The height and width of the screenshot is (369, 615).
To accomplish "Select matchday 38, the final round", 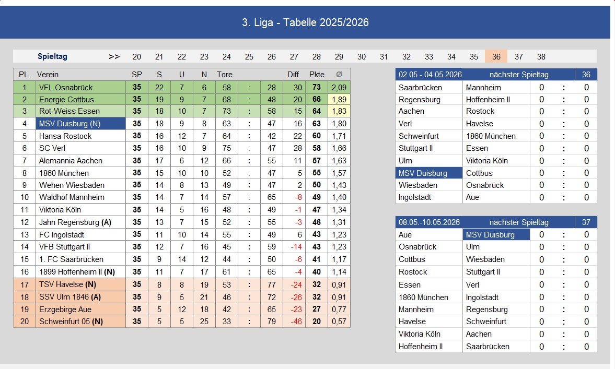I will tap(541, 56).
